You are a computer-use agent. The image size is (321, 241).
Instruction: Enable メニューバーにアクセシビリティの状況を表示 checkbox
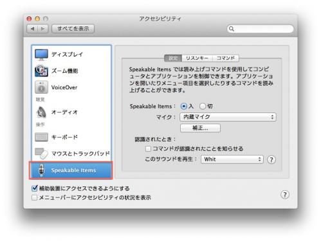[x=34, y=197]
